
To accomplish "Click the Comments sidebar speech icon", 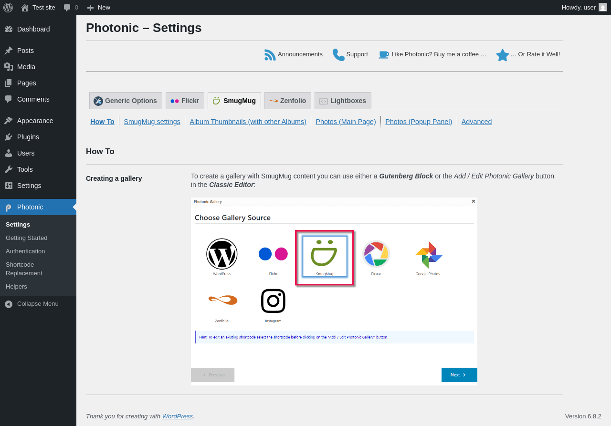I will click(x=9, y=99).
